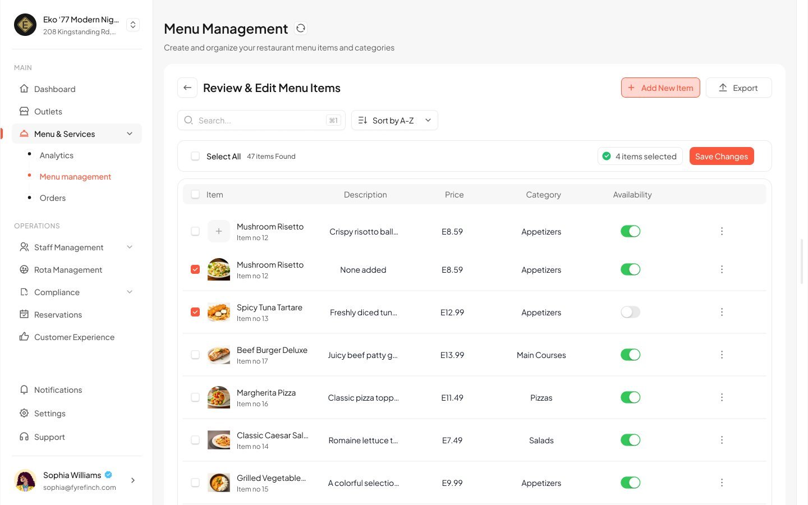
Task: Turn off Margherita Pizza availability toggle
Action: click(630, 397)
